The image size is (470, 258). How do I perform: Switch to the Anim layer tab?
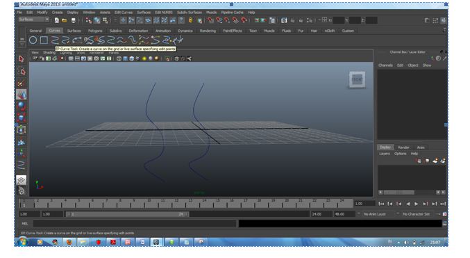point(421,147)
